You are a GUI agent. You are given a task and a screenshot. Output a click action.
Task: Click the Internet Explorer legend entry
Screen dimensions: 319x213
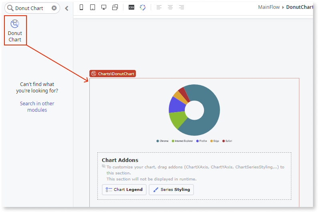point(182,141)
